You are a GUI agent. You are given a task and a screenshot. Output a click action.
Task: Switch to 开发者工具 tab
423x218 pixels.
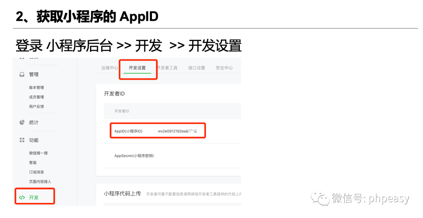[167, 68]
